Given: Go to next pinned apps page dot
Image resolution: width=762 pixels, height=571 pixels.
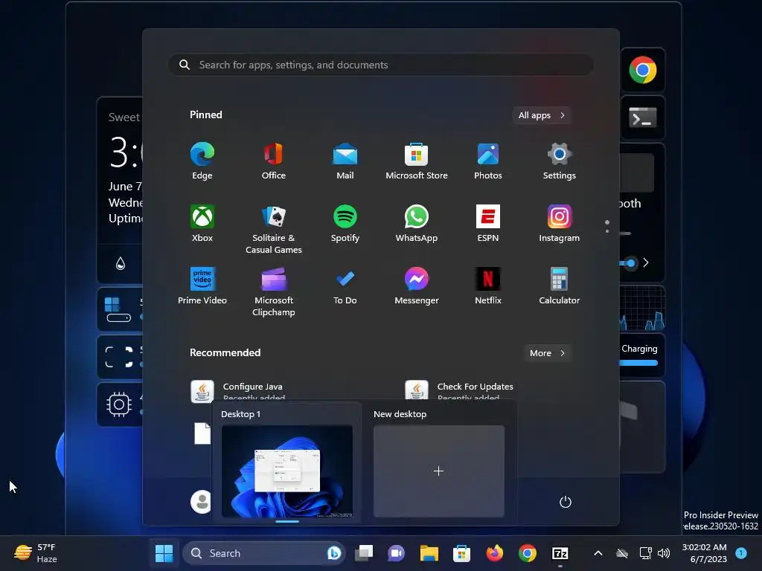Looking at the screenshot, I should tap(607, 230).
